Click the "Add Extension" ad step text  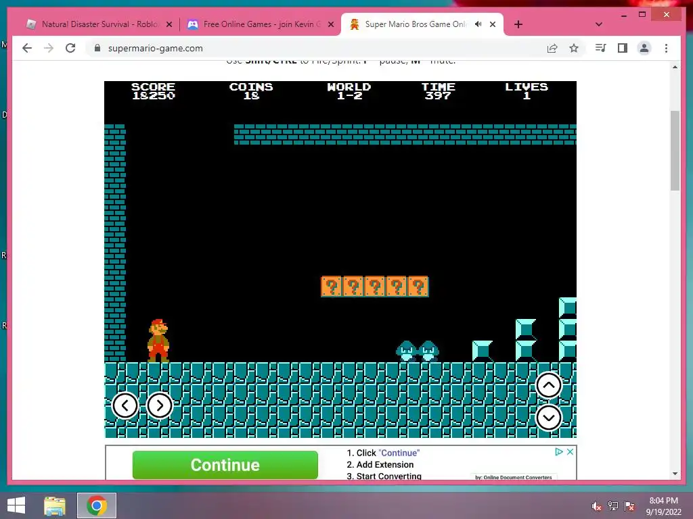point(385,465)
